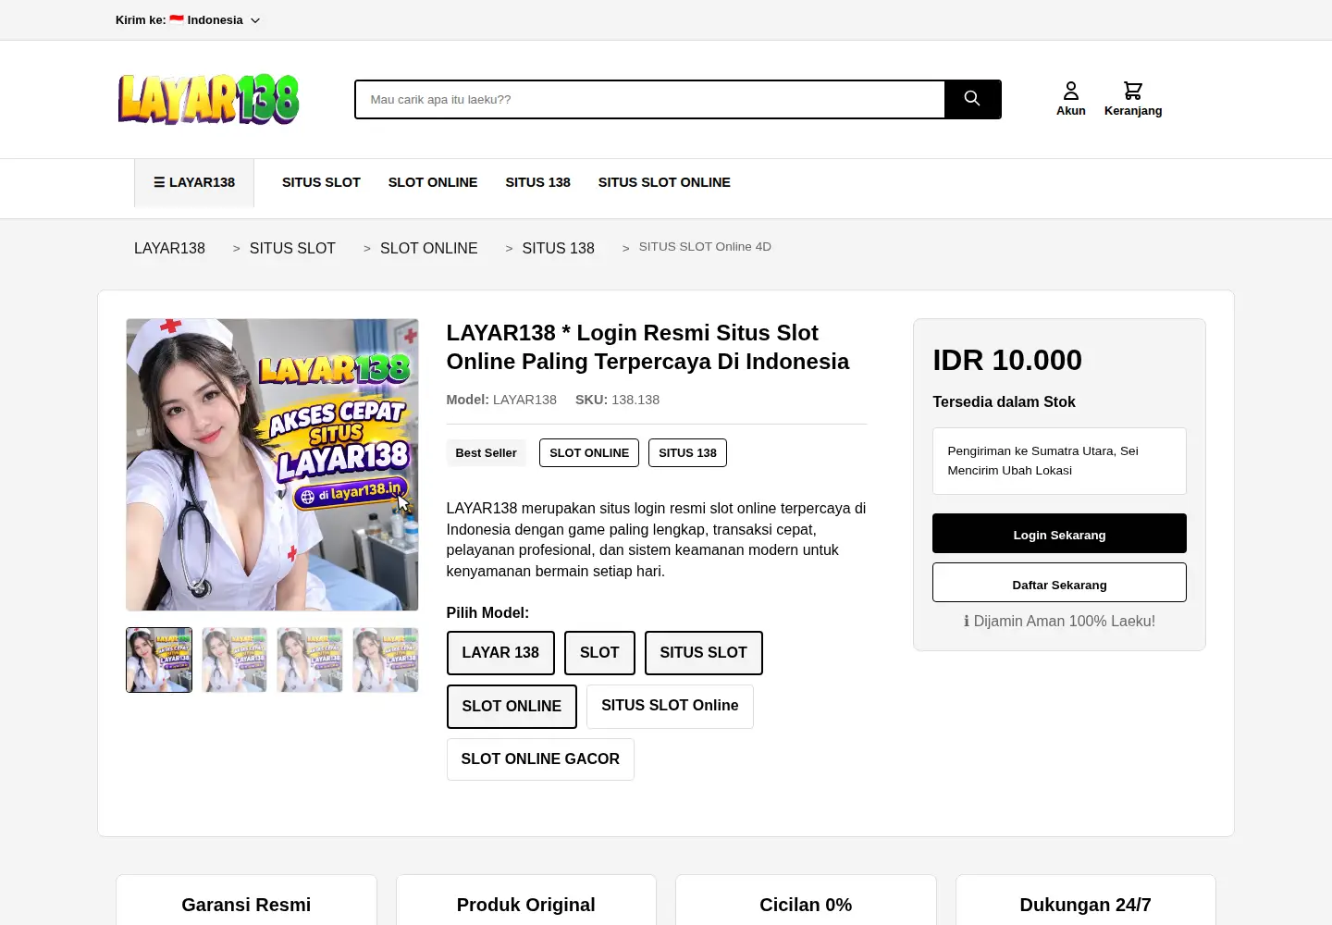Viewport: 1332px width, 925px height.
Task: Open the Akun account icon
Action: [1071, 99]
